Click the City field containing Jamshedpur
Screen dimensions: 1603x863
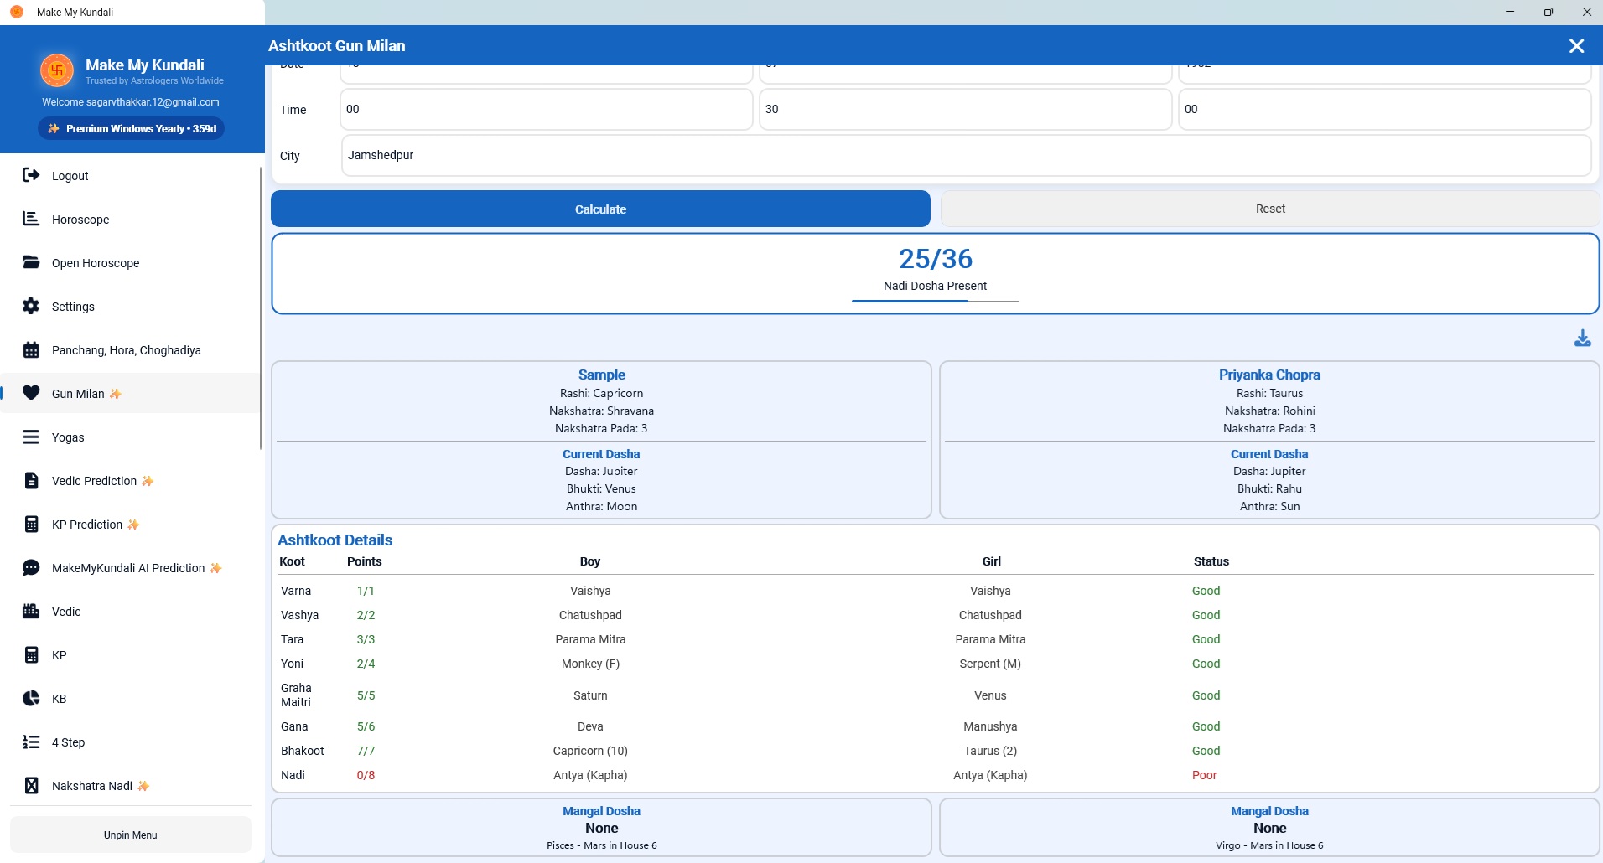(966, 155)
